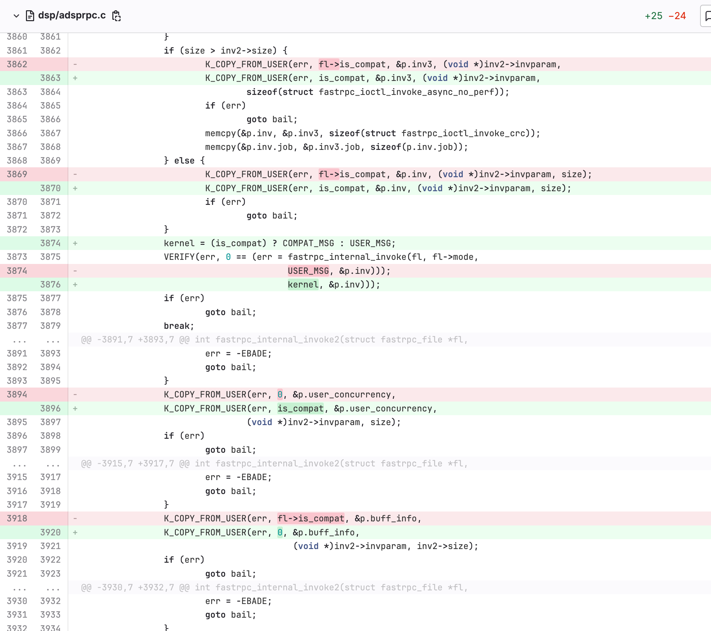The image size is (711, 631).
Task: Click the added 'kernel, &p.inv)));' line
Action: [334, 284]
